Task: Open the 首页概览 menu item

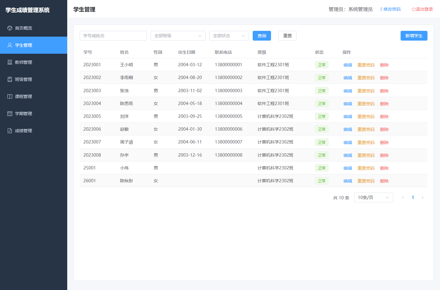Action: [34, 28]
